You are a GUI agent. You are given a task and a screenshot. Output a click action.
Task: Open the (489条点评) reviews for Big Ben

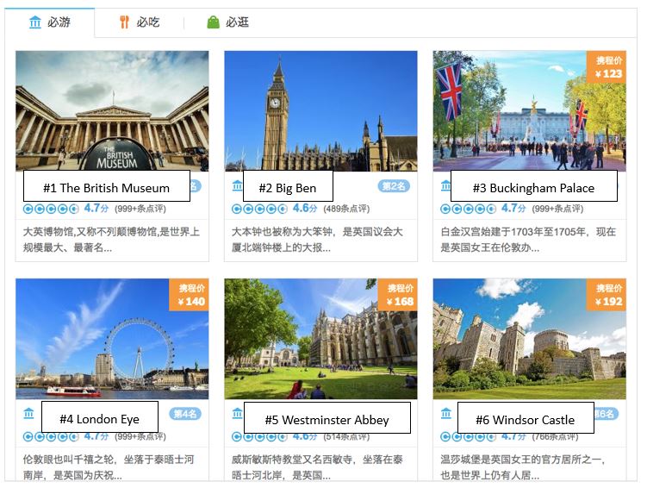[346, 209]
